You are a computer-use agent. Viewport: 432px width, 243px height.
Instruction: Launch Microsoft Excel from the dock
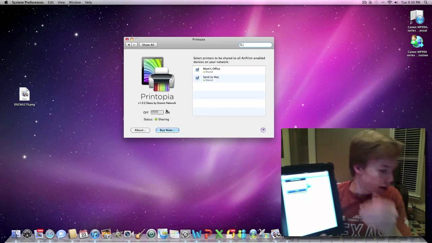[x=219, y=234]
